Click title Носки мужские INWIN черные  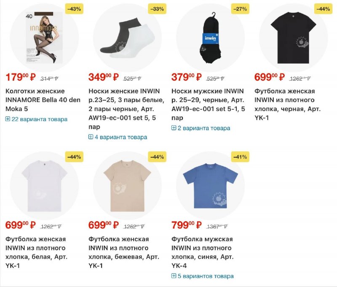tap(208, 104)
